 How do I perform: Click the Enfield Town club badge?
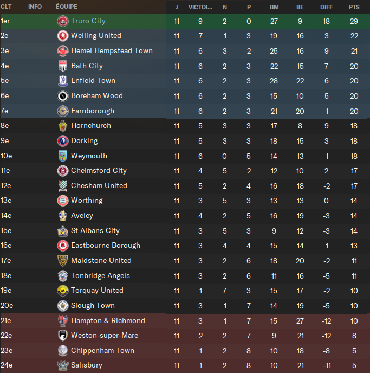[x=63, y=81]
